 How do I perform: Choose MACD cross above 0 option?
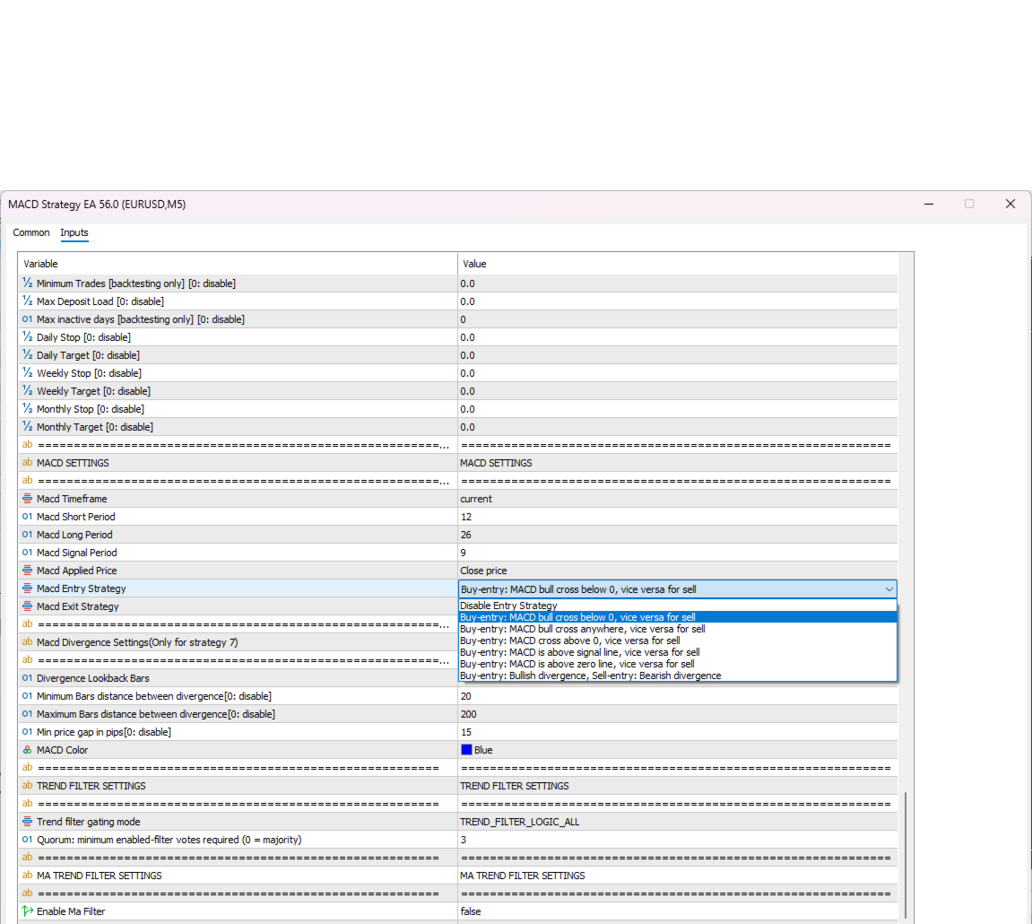[677, 641]
